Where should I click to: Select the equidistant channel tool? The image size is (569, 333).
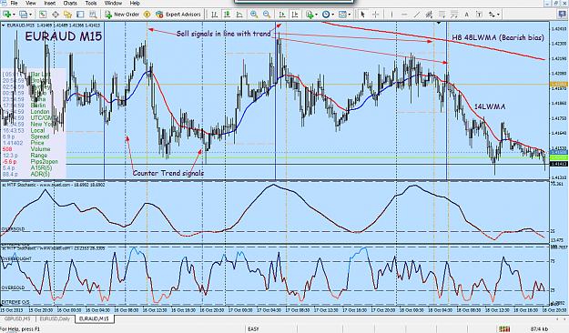pyautogui.click(x=430, y=15)
